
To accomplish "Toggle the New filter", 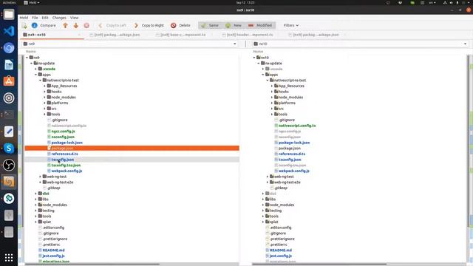I will (234, 25).
